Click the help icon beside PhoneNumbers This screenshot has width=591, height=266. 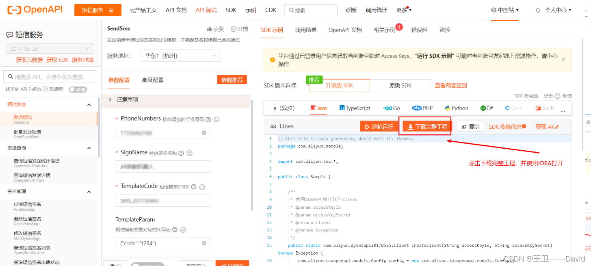(x=208, y=119)
